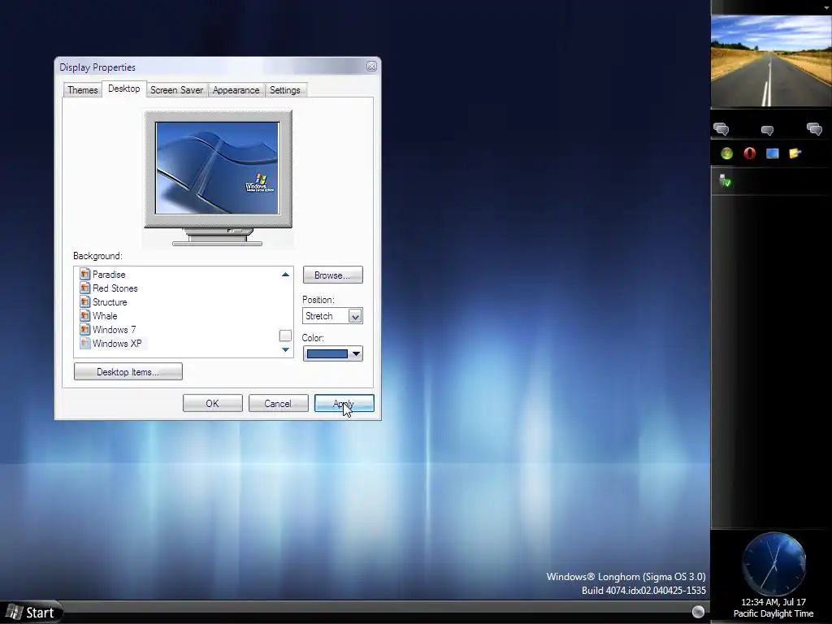Screen dimensions: 832x624
Task: Click the Paradise image file icon
Action: click(x=84, y=274)
